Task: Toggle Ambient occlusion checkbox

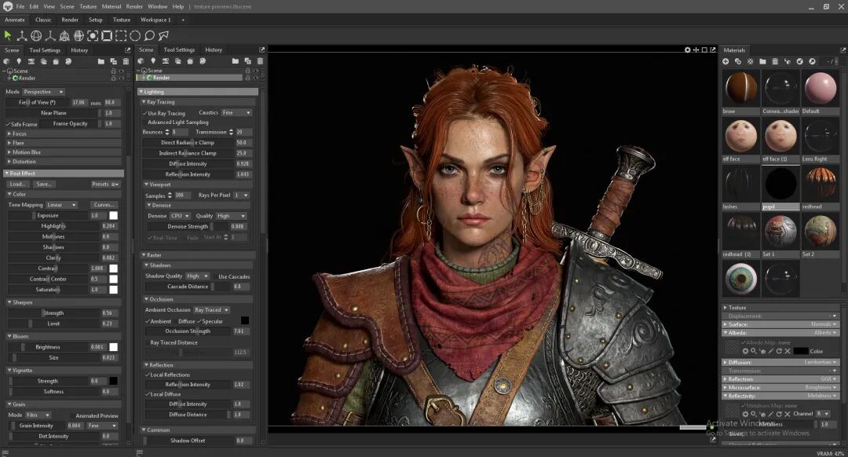Action: [148, 321]
